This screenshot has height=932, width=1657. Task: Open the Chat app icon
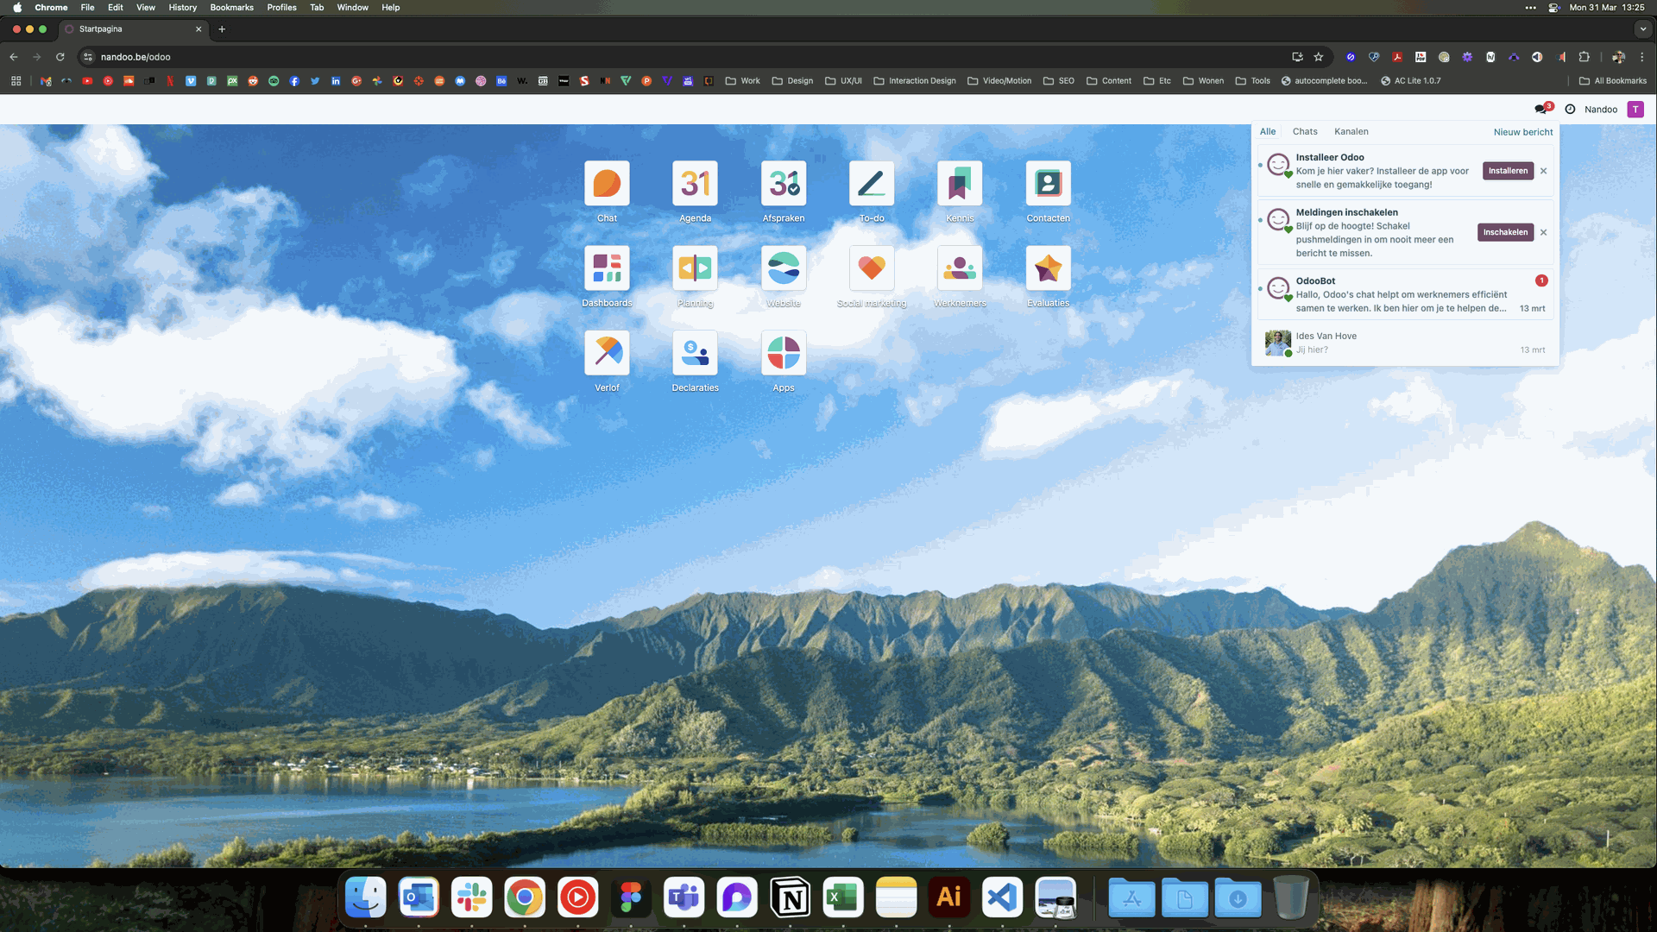tap(607, 183)
